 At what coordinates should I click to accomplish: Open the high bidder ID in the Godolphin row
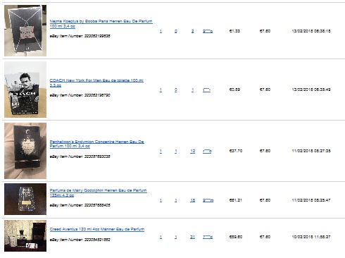[x=208, y=200]
